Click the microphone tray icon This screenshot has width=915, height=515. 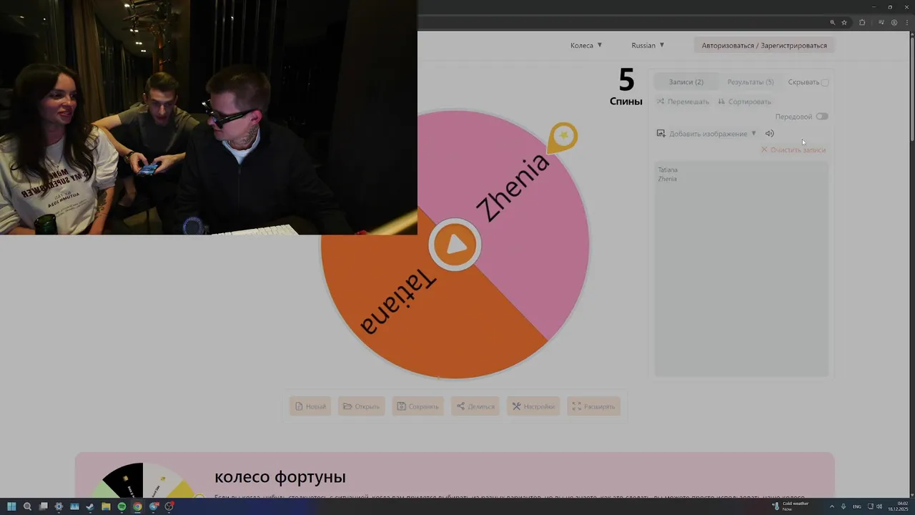coord(844,506)
